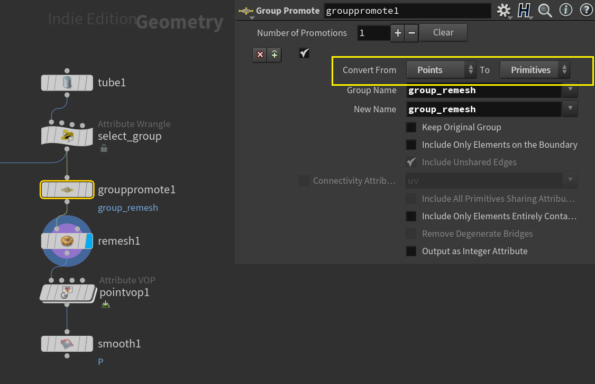
Task: Click the smooth1 output connector dot
Action: 67,356
